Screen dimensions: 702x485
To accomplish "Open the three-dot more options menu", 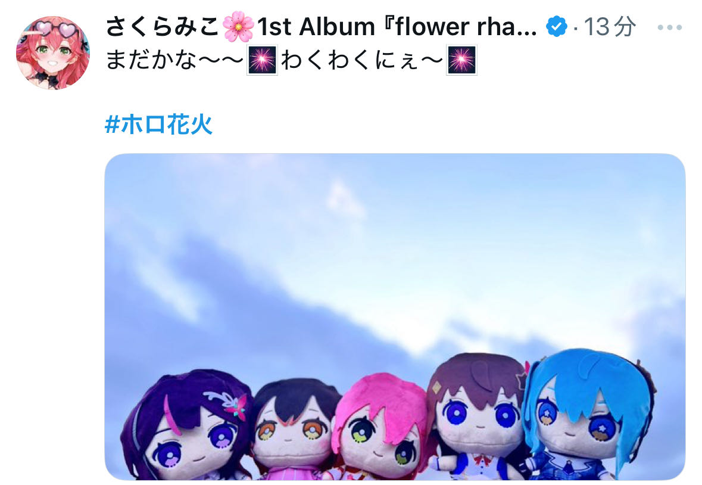I will [x=669, y=27].
